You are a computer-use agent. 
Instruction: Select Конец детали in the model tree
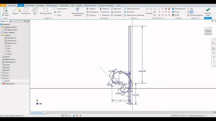coord(8,84)
